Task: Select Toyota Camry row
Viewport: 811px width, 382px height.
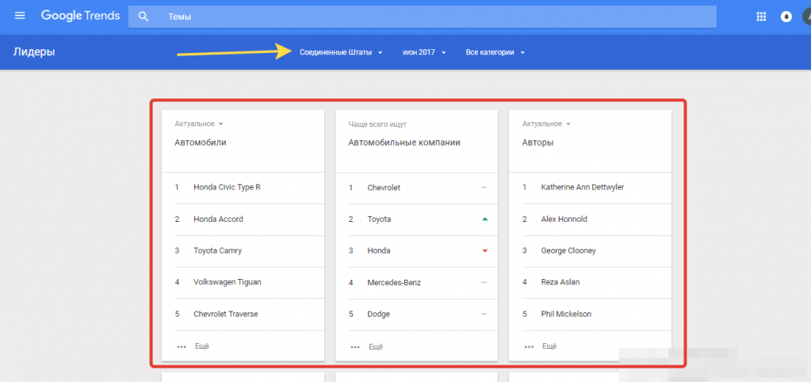Action: pos(243,250)
